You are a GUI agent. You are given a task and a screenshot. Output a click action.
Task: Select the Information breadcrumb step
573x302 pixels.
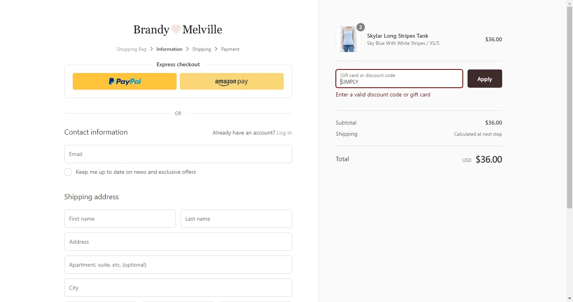[169, 49]
